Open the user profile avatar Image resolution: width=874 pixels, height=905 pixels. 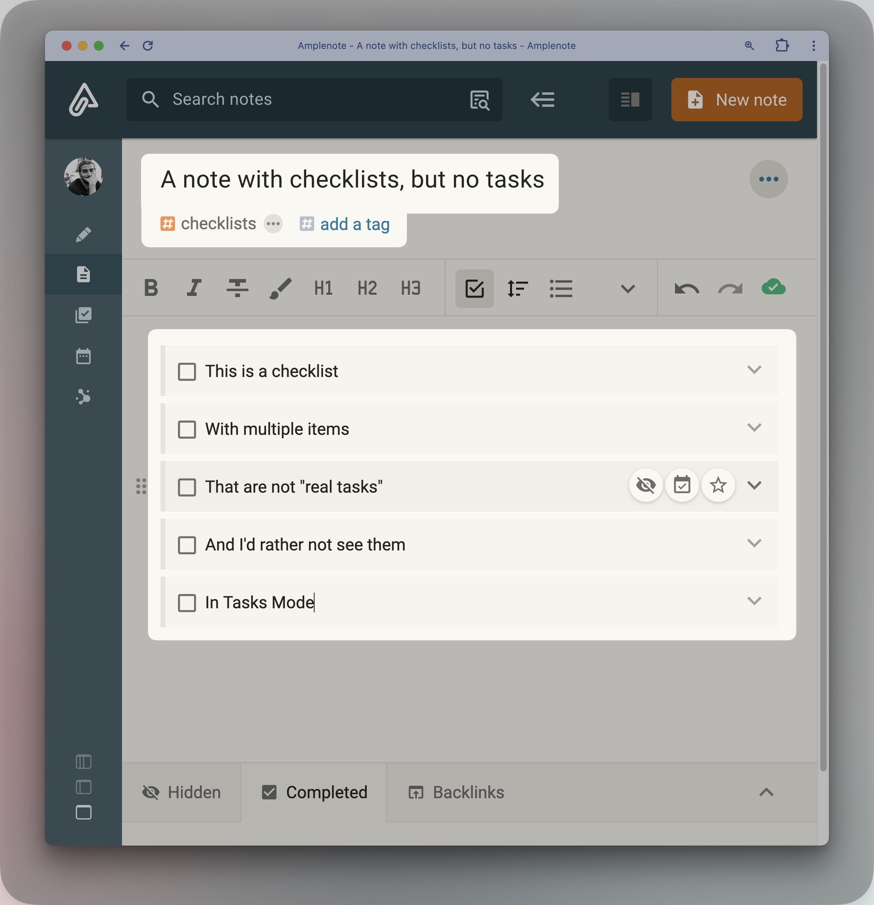coord(83,176)
